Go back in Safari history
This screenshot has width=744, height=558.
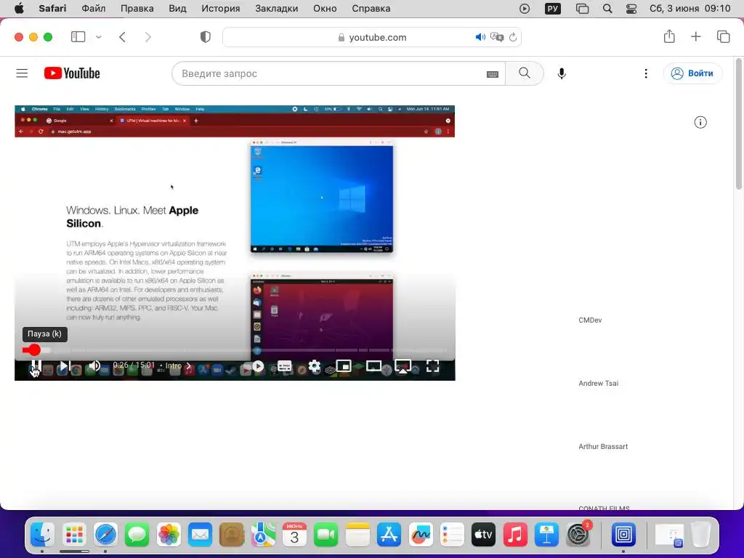coord(122,37)
